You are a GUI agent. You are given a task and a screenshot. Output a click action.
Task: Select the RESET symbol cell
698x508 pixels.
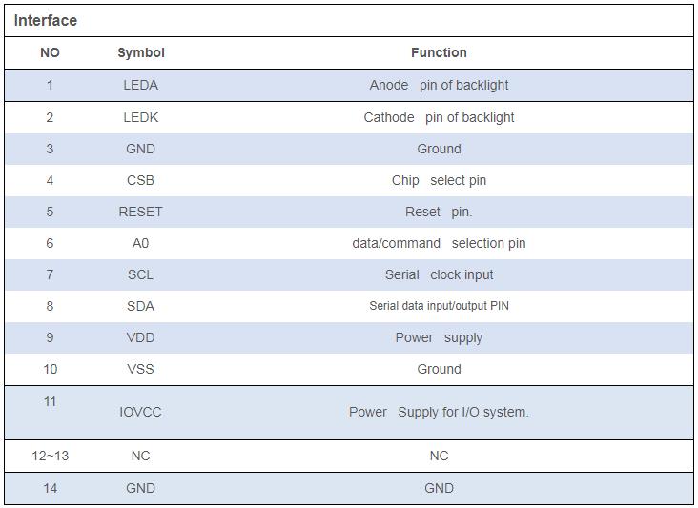coord(141,212)
